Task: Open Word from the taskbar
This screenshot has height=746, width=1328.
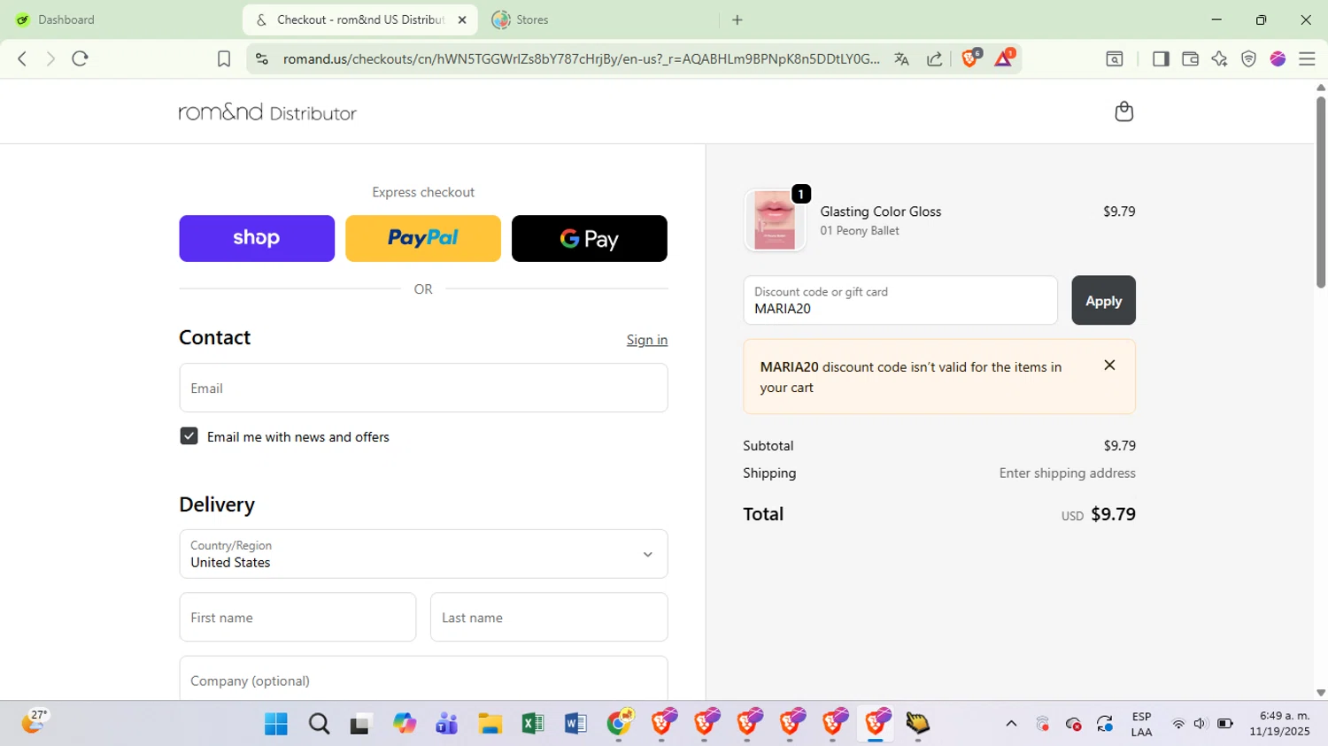Action: pos(575,724)
